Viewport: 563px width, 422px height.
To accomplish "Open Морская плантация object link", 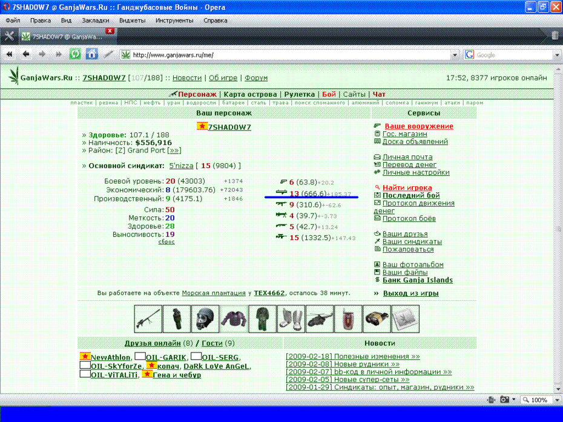I will pyautogui.click(x=214, y=293).
